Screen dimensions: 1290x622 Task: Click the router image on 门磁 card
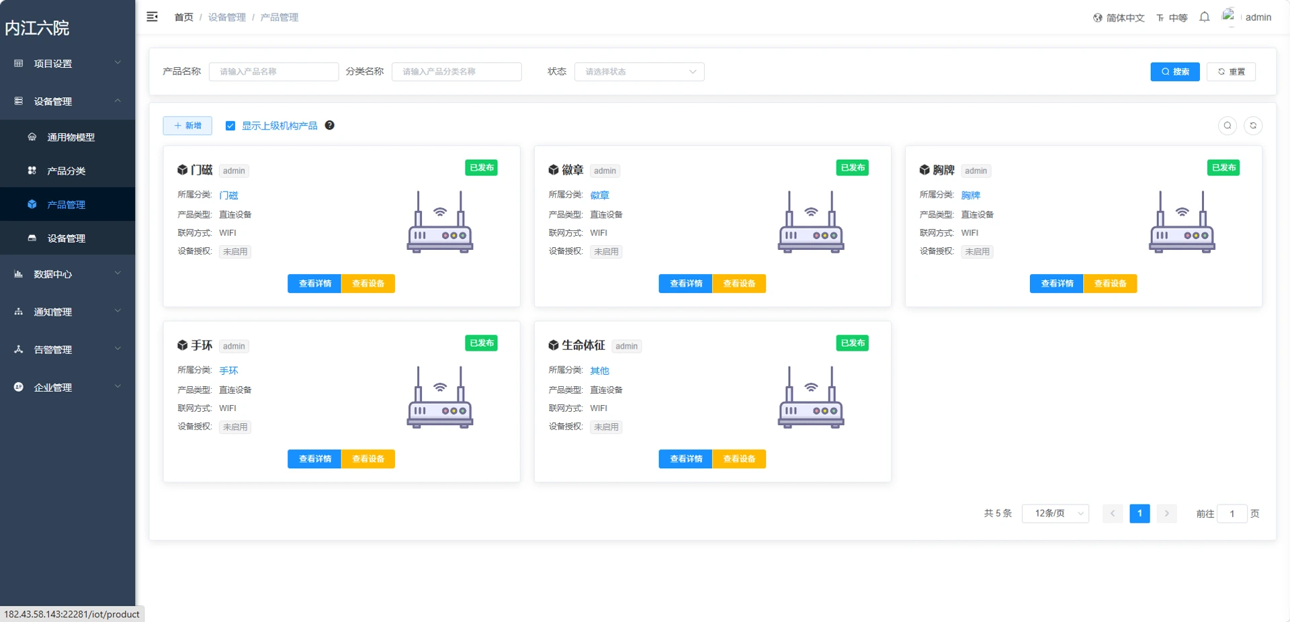point(440,222)
